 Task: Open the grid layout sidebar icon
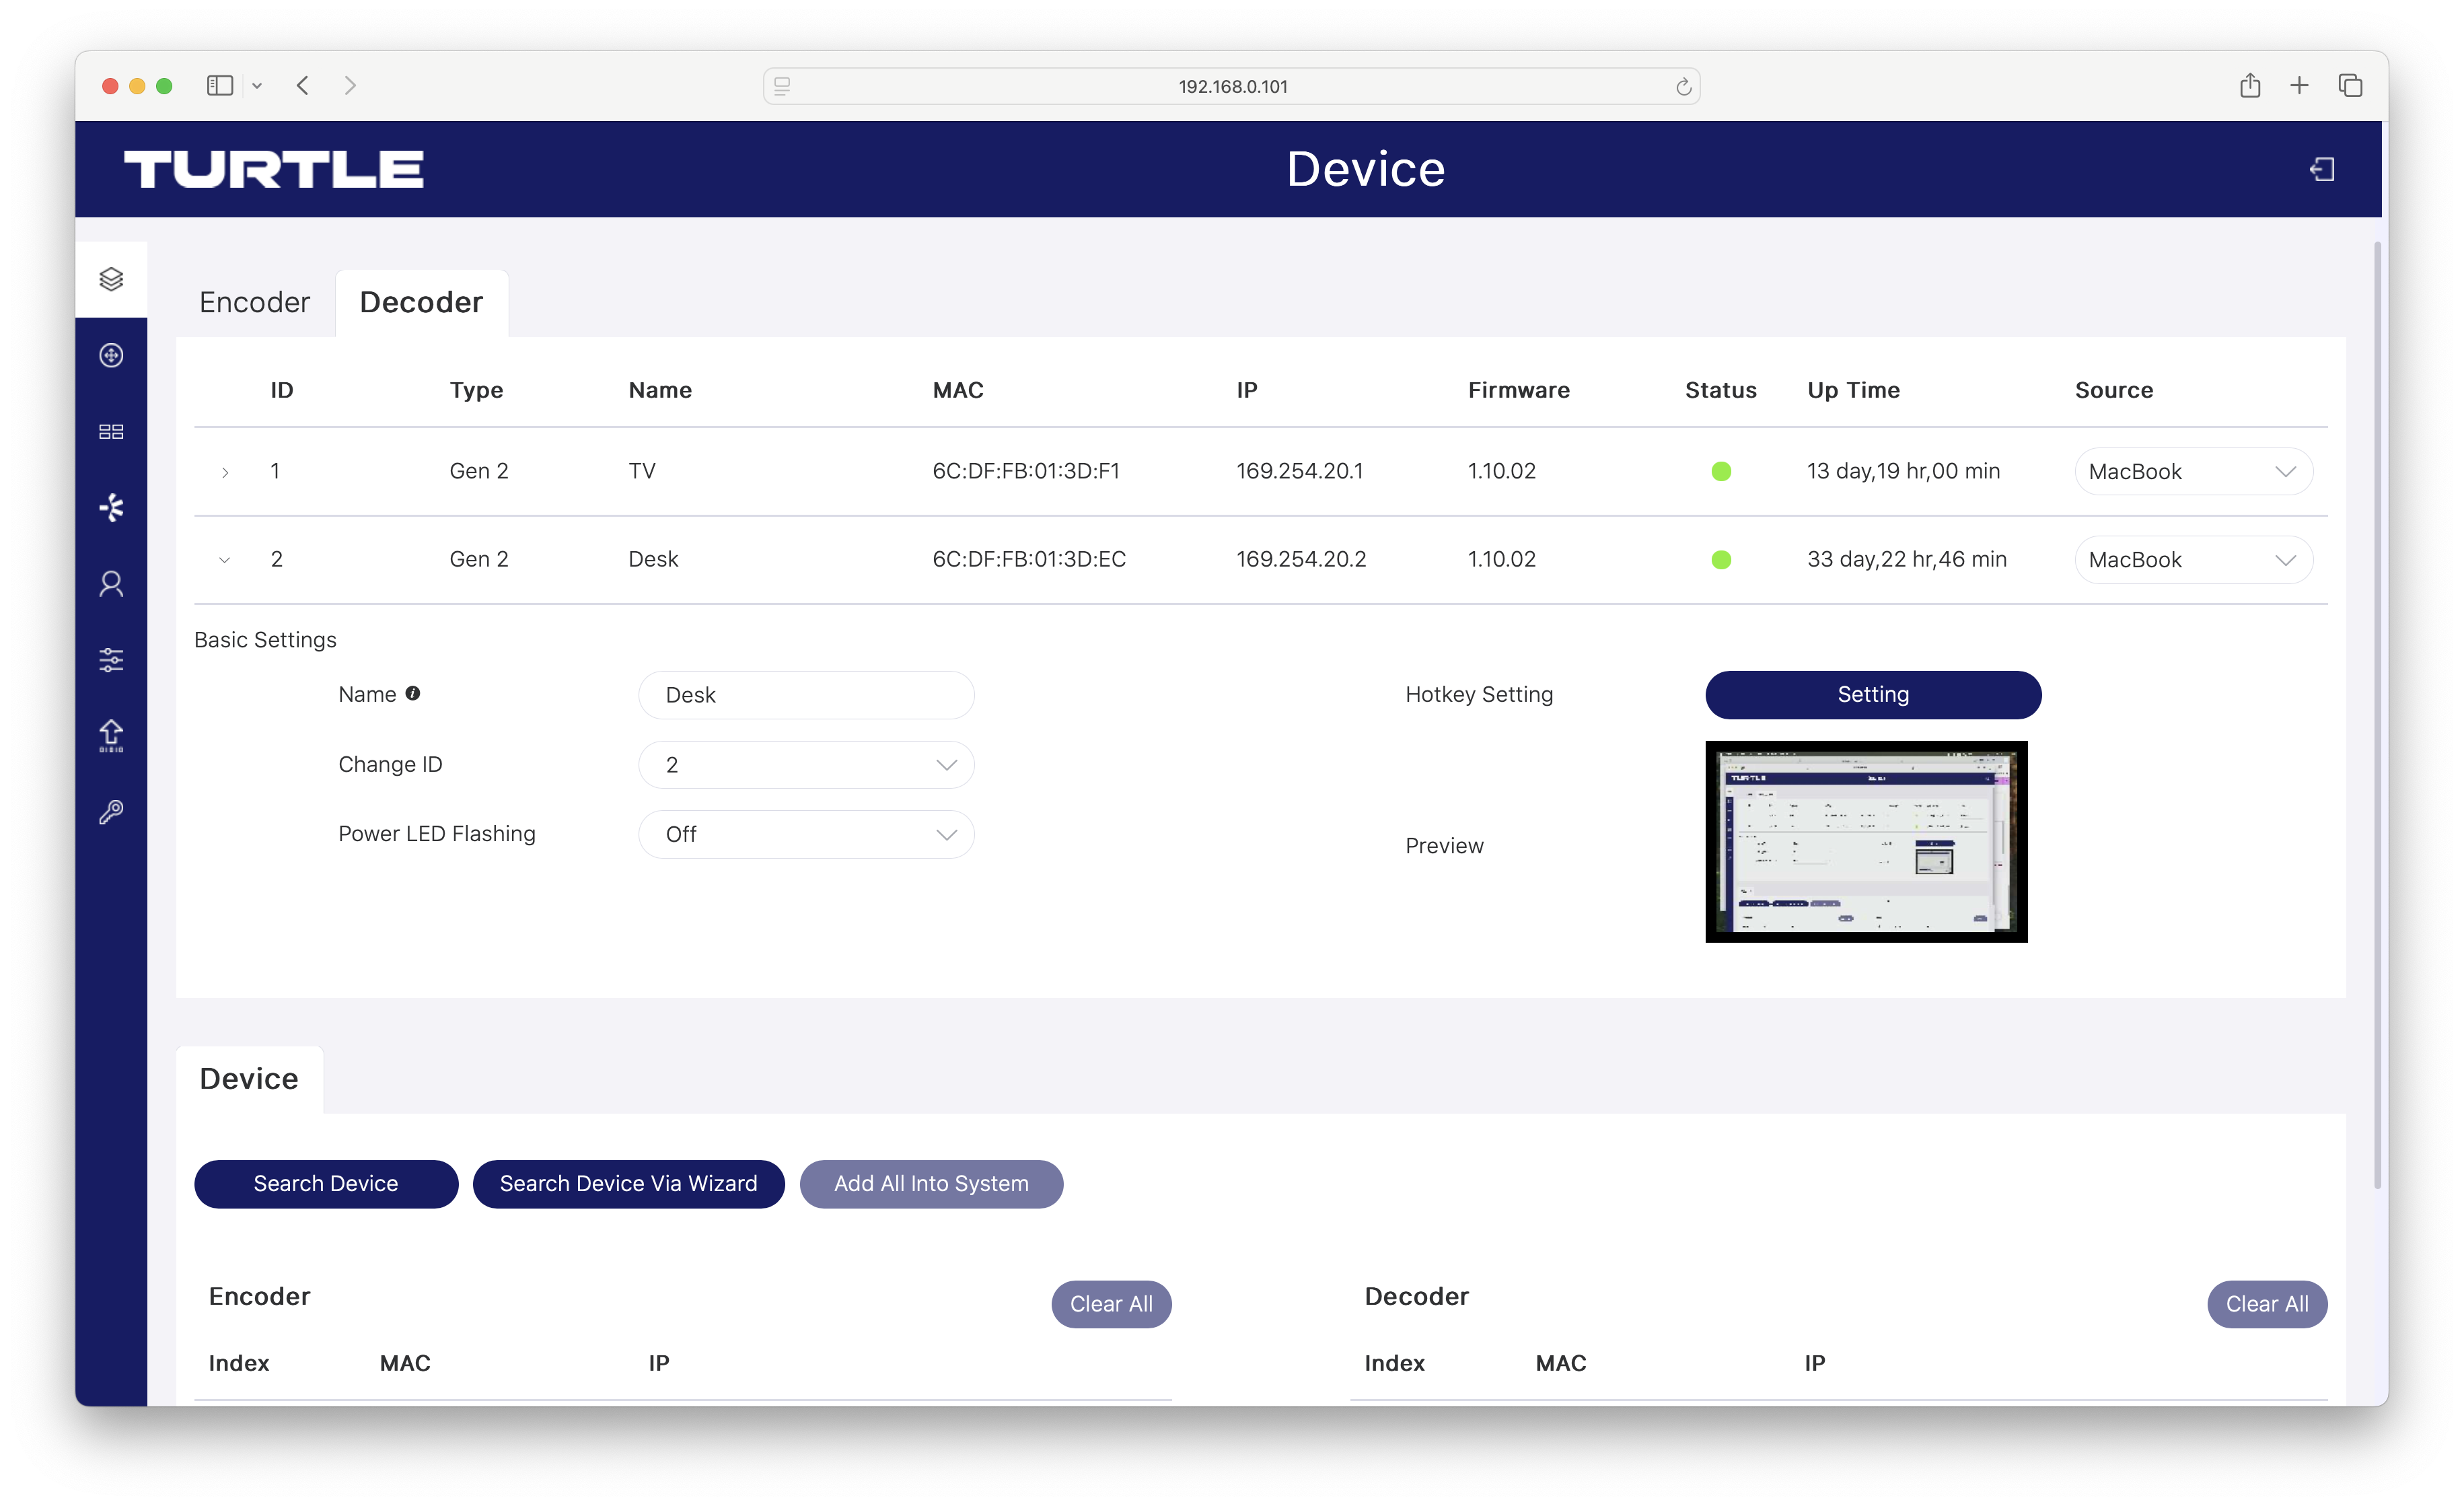(111, 431)
